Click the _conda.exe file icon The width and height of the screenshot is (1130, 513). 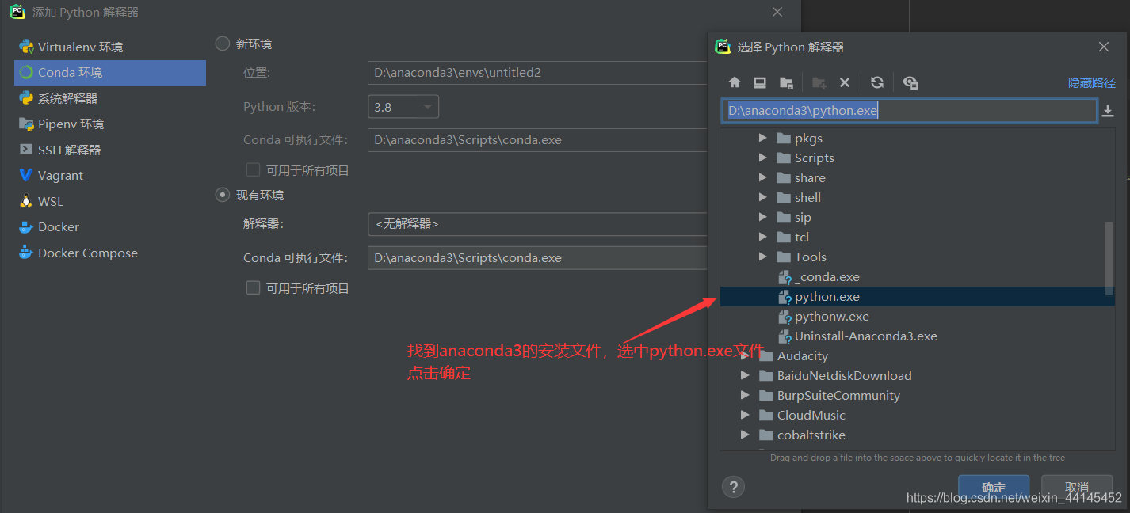pyautogui.click(x=785, y=277)
